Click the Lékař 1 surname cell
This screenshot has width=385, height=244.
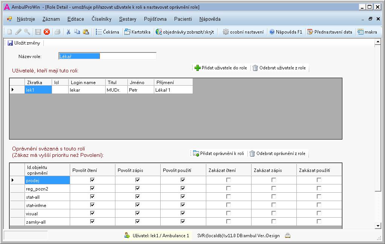[173, 90]
